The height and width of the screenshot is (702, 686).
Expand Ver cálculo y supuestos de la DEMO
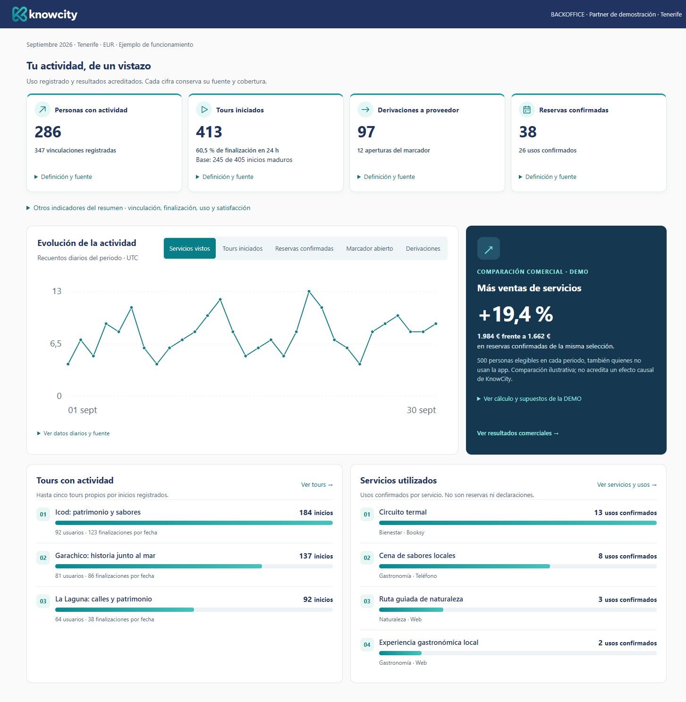coord(529,398)
